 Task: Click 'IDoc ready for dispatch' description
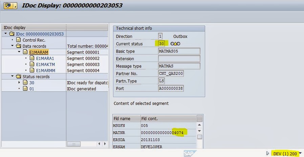pos(87,83)
